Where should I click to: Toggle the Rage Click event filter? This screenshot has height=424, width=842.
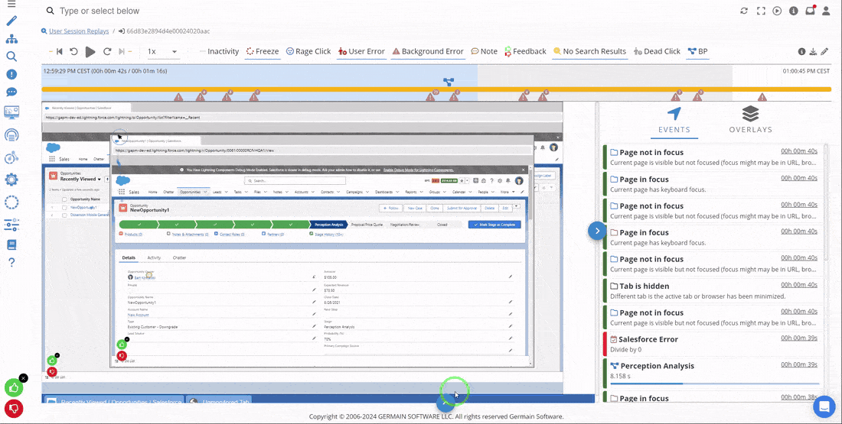(x=308, y=51)
